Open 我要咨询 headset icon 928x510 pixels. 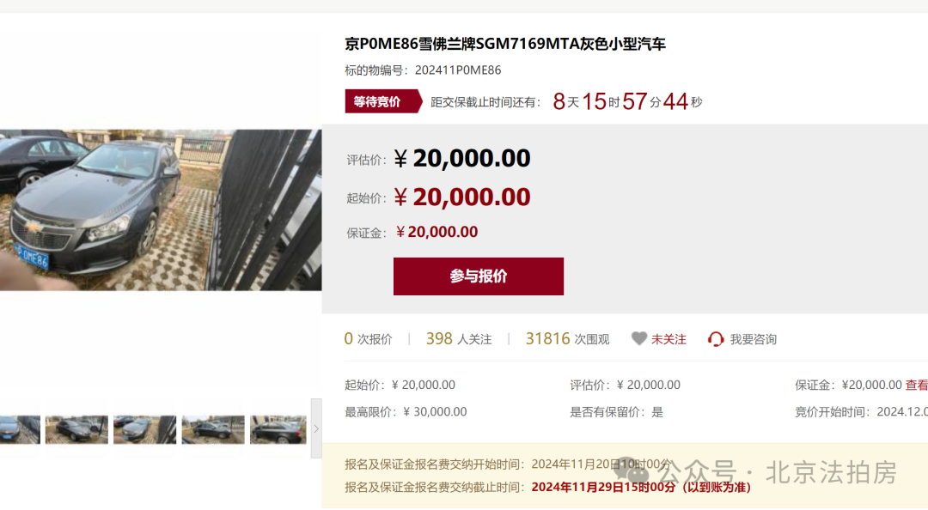point(716,339)
